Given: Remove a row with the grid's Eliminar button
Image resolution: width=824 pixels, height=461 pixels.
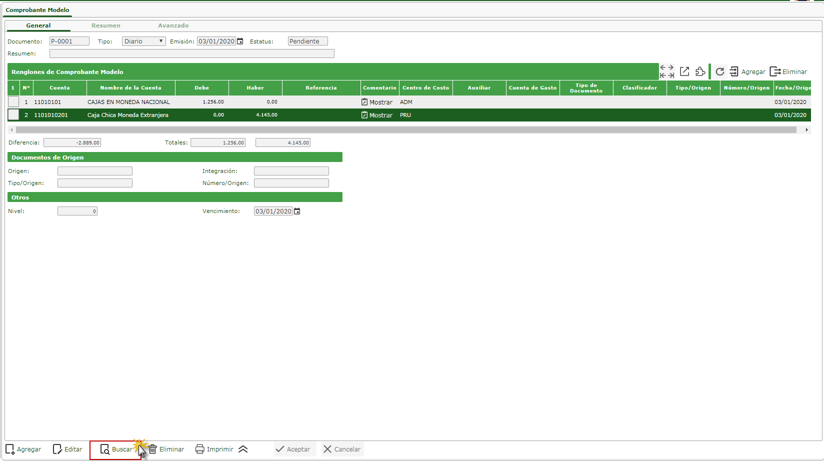Looking at the screenshot, I should point(788,71).
